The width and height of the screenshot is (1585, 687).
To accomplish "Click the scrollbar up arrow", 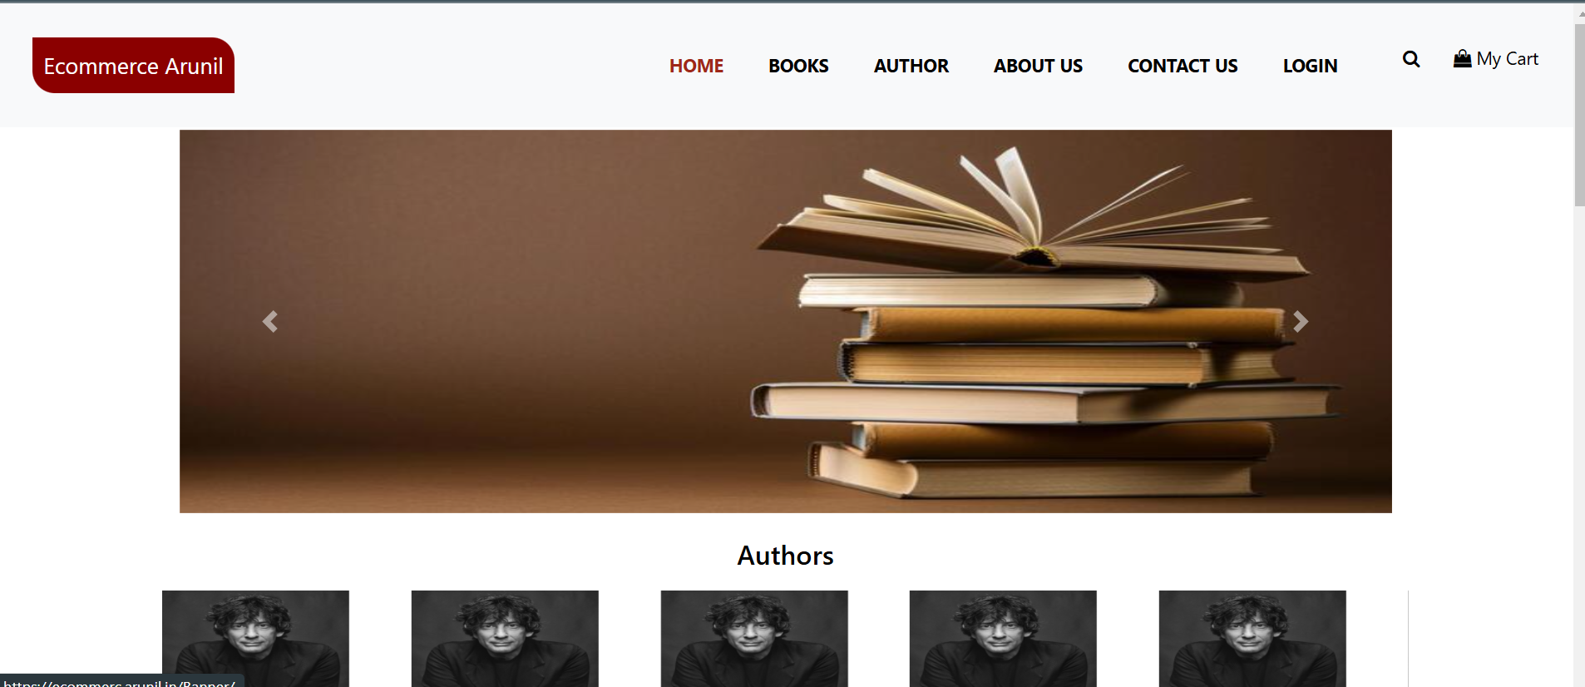I will click(1579, 12).
